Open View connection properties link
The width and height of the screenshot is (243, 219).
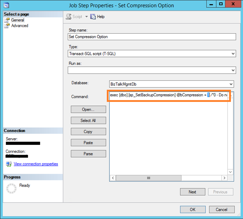[36, 164]
